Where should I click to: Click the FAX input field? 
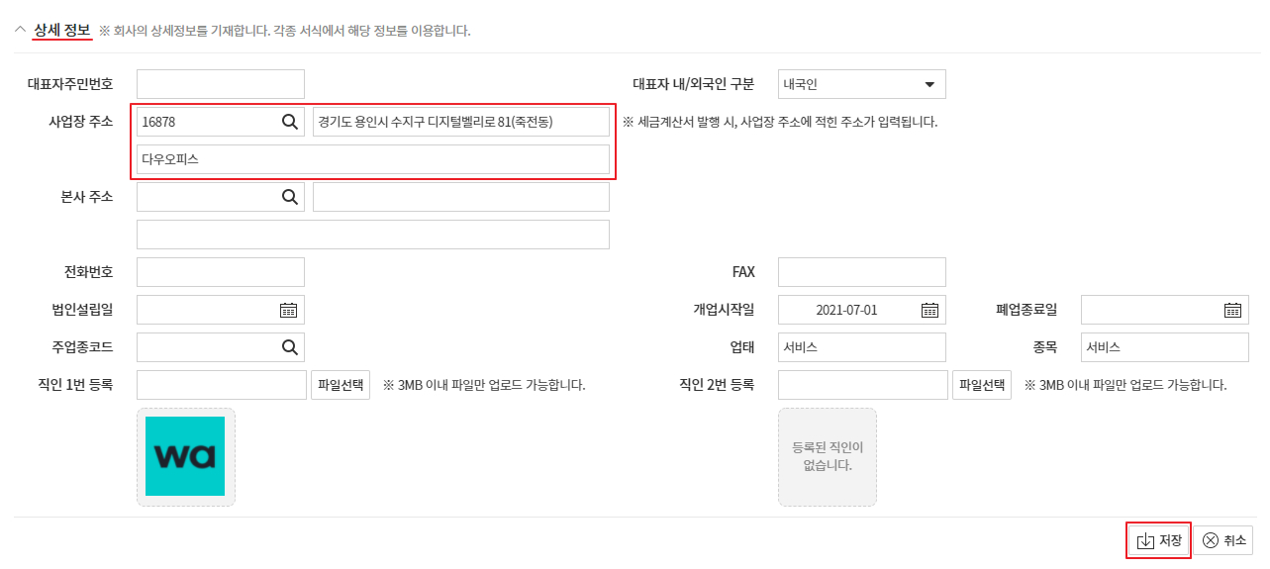861,272
